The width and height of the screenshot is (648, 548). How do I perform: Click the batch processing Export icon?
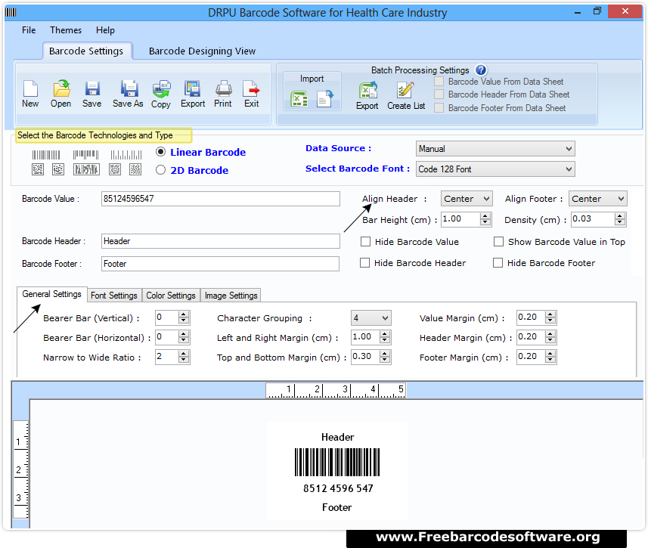367,90
